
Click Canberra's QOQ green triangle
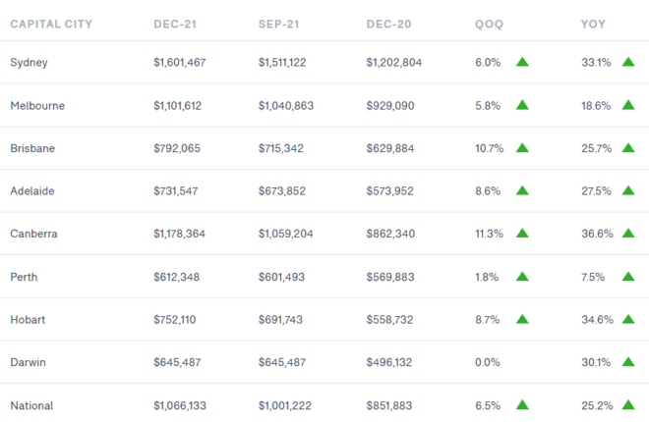coord(522,234)
